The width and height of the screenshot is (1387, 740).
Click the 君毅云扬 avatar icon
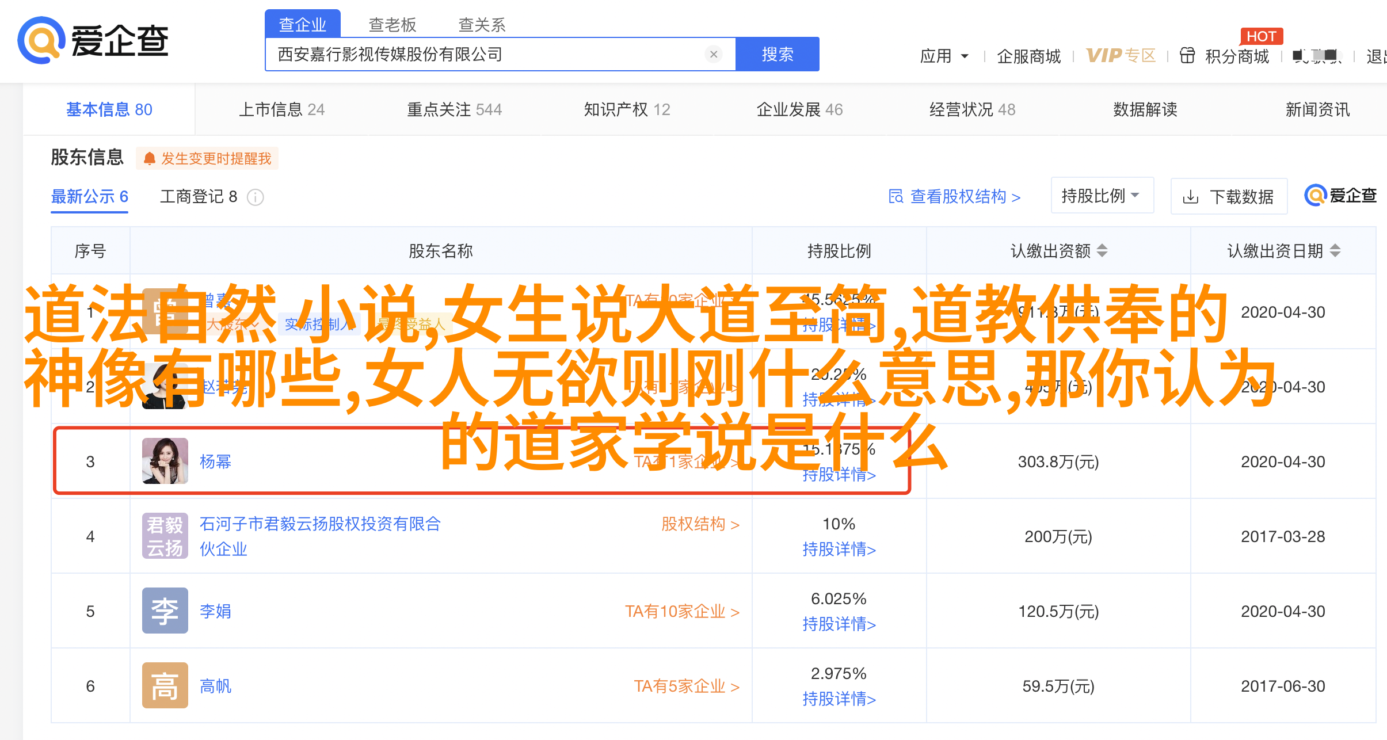[165, 536]
